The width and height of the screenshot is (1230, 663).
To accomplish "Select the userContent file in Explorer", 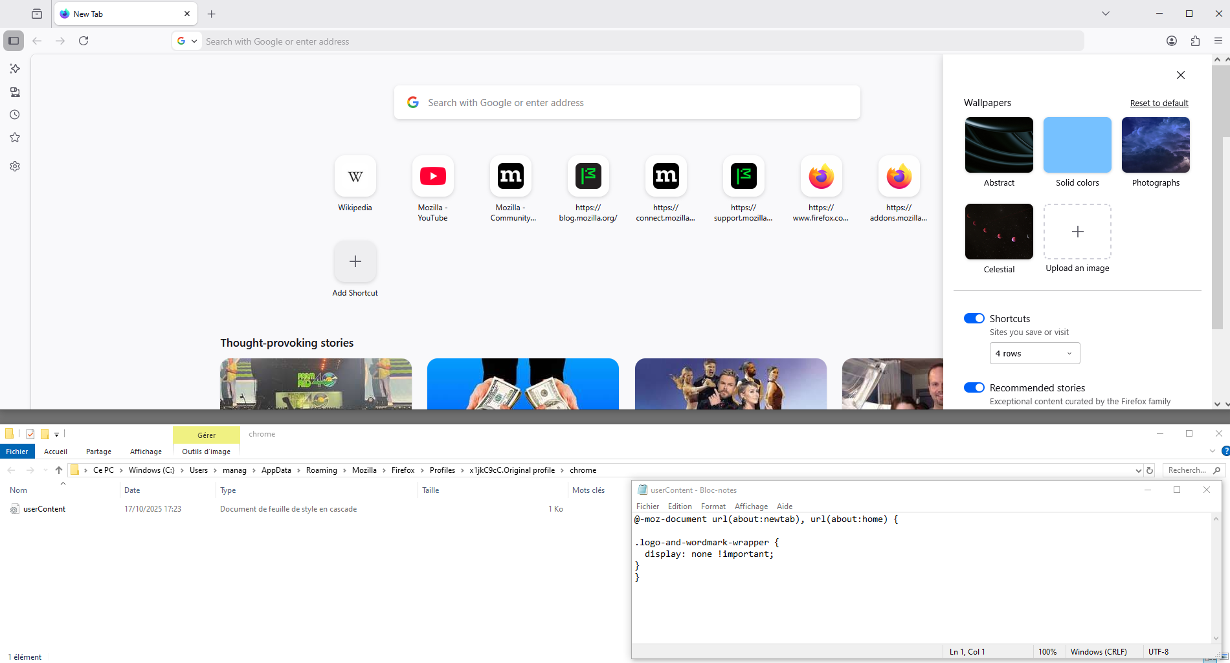I will 44,509.
